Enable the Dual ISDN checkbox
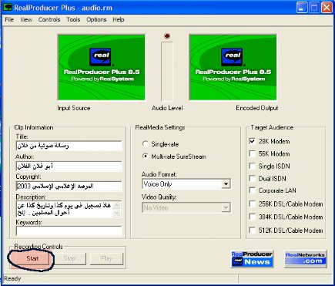The image size is (335, 286). click(x=252, y=178)
